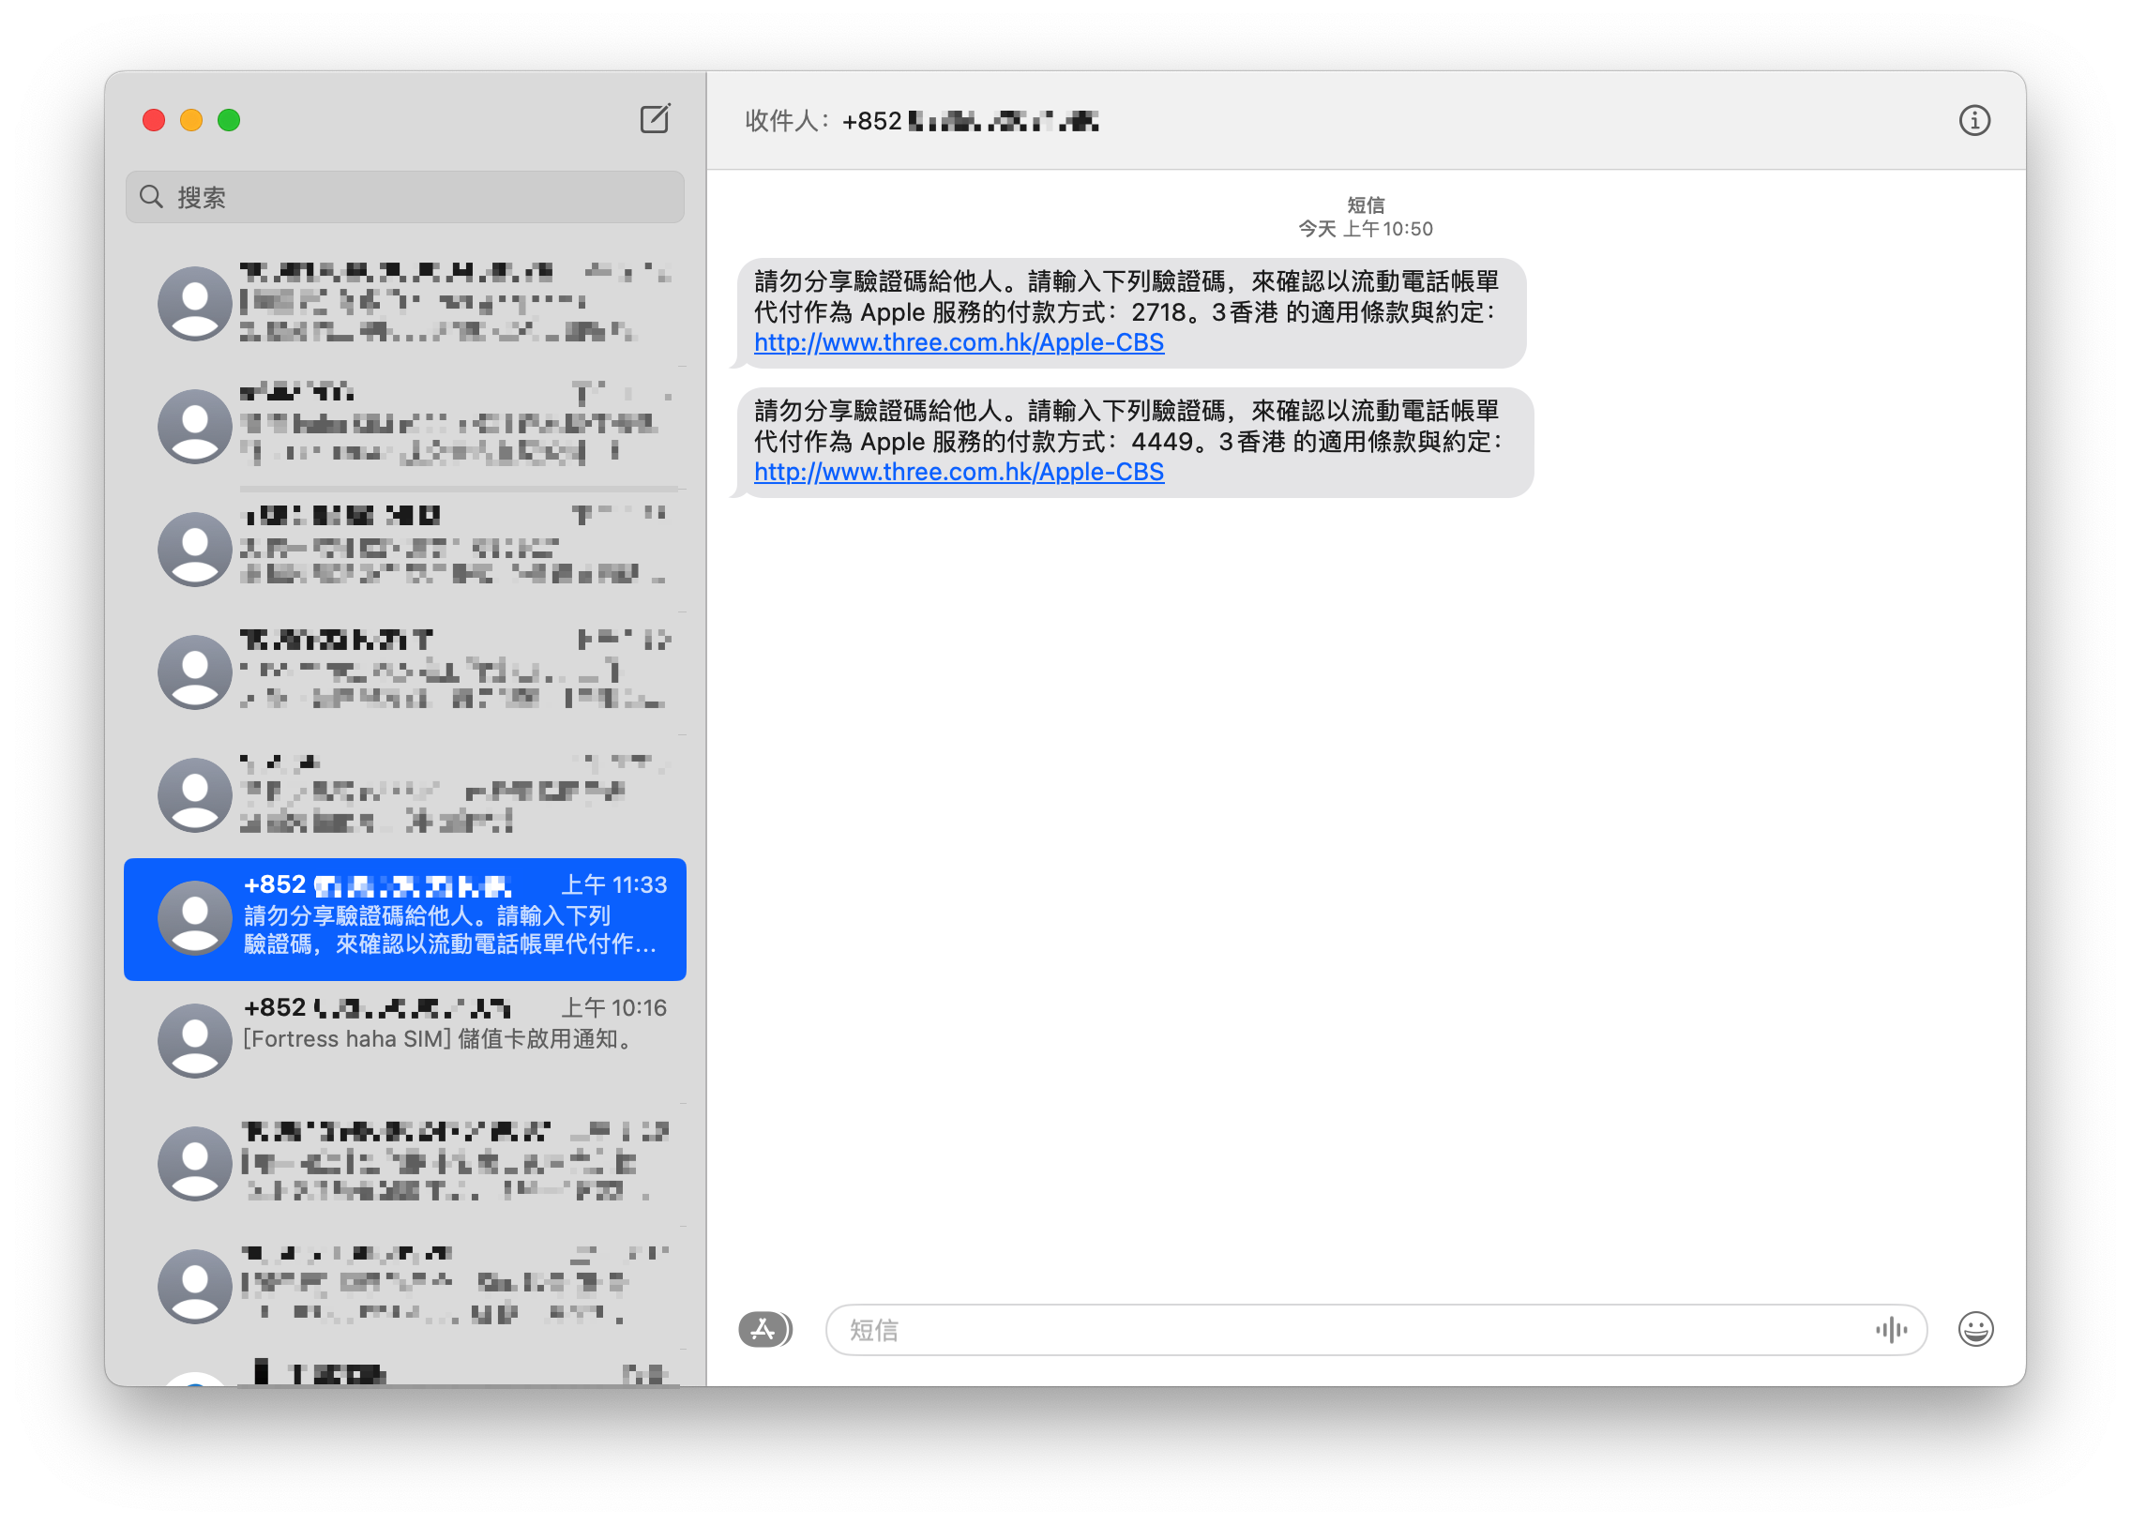Click the 搜索 search field
The image size is (2131, 1525).
coord(404,197)
